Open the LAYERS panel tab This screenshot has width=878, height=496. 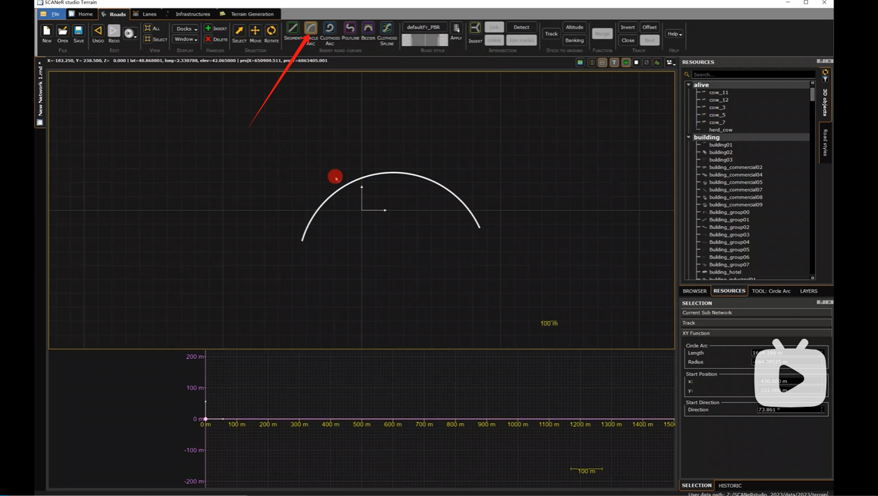[808, 291]
